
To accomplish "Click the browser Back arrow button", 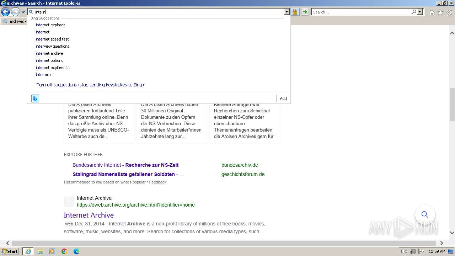I will 5,12.
